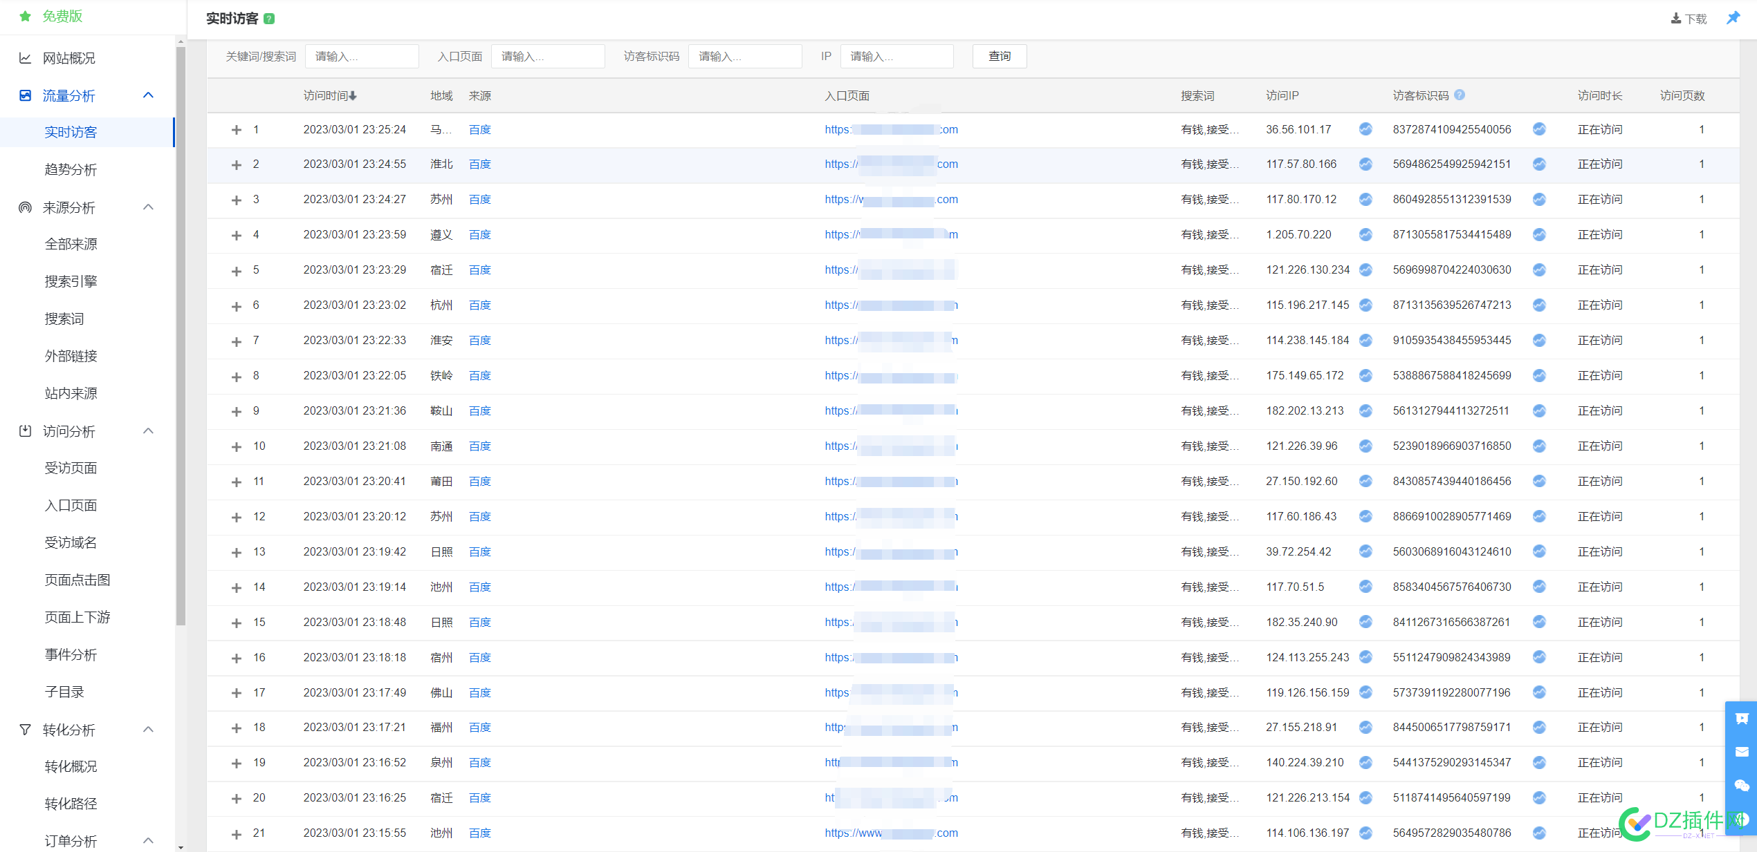Click the icon after visitor ID 8372874109425540056
The width and height of the screenshot is (1757, 852).
click(1539, 129)
